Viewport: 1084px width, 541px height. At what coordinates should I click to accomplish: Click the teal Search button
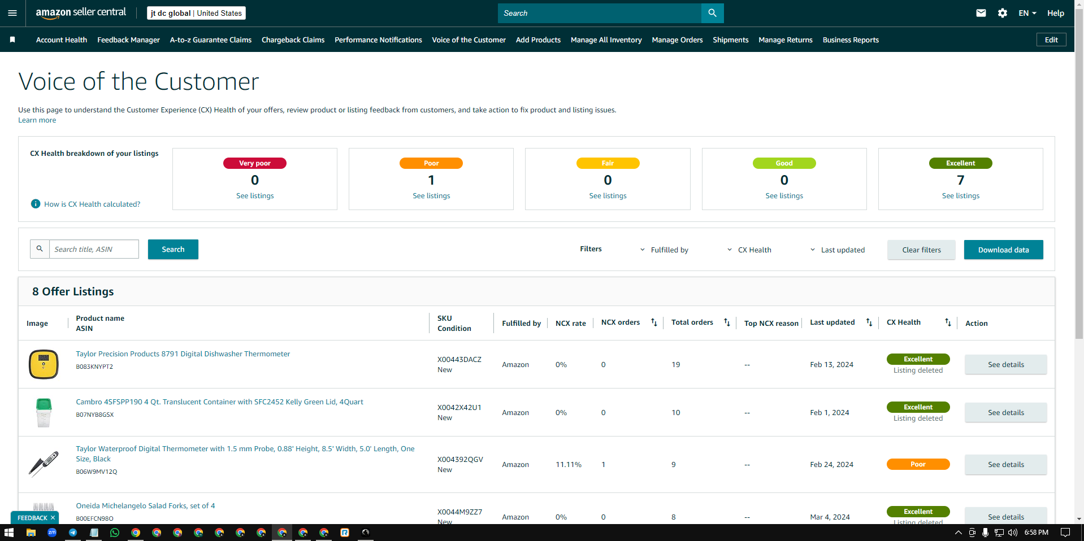pos(173,249)
